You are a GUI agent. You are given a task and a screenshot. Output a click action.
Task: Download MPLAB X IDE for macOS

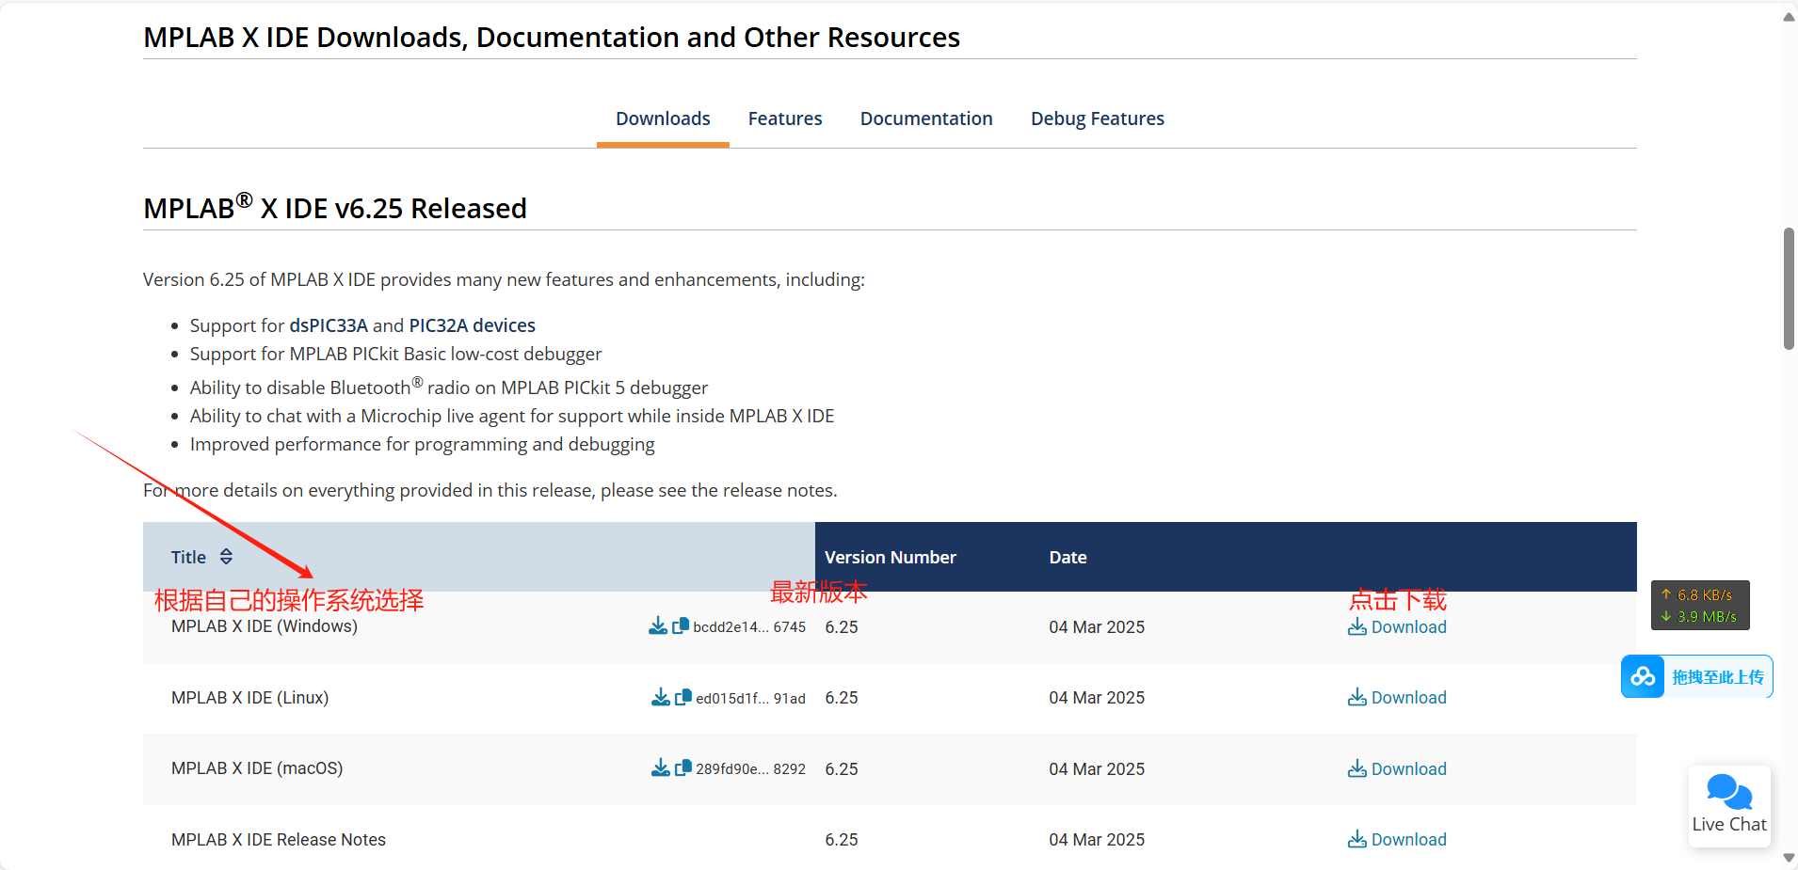click(1408, 769)
